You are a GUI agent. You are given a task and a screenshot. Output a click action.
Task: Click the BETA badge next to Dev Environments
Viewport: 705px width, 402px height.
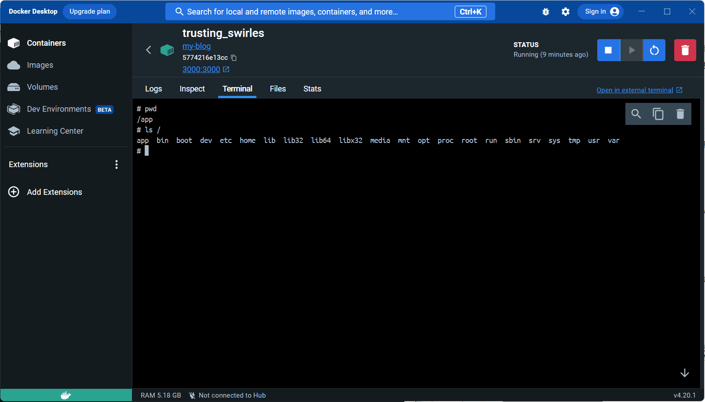pyautogui.click(x=105, y=110)
